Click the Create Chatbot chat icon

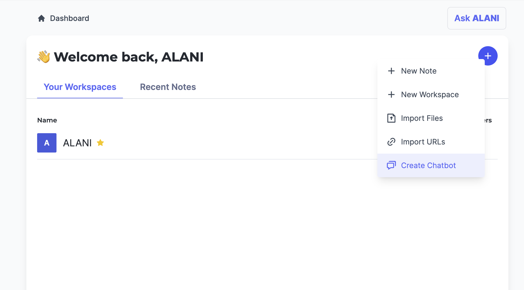391,165
